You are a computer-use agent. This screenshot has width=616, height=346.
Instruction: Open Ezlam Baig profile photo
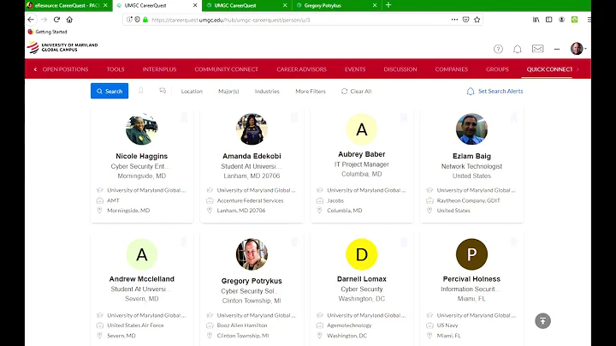[471, 129]
